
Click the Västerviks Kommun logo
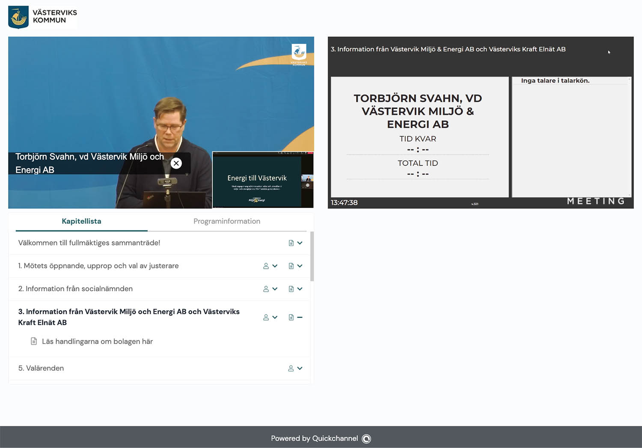point(42,17)
